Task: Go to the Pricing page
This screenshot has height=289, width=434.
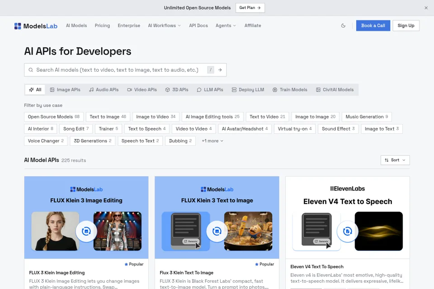Action: point(103,26)
